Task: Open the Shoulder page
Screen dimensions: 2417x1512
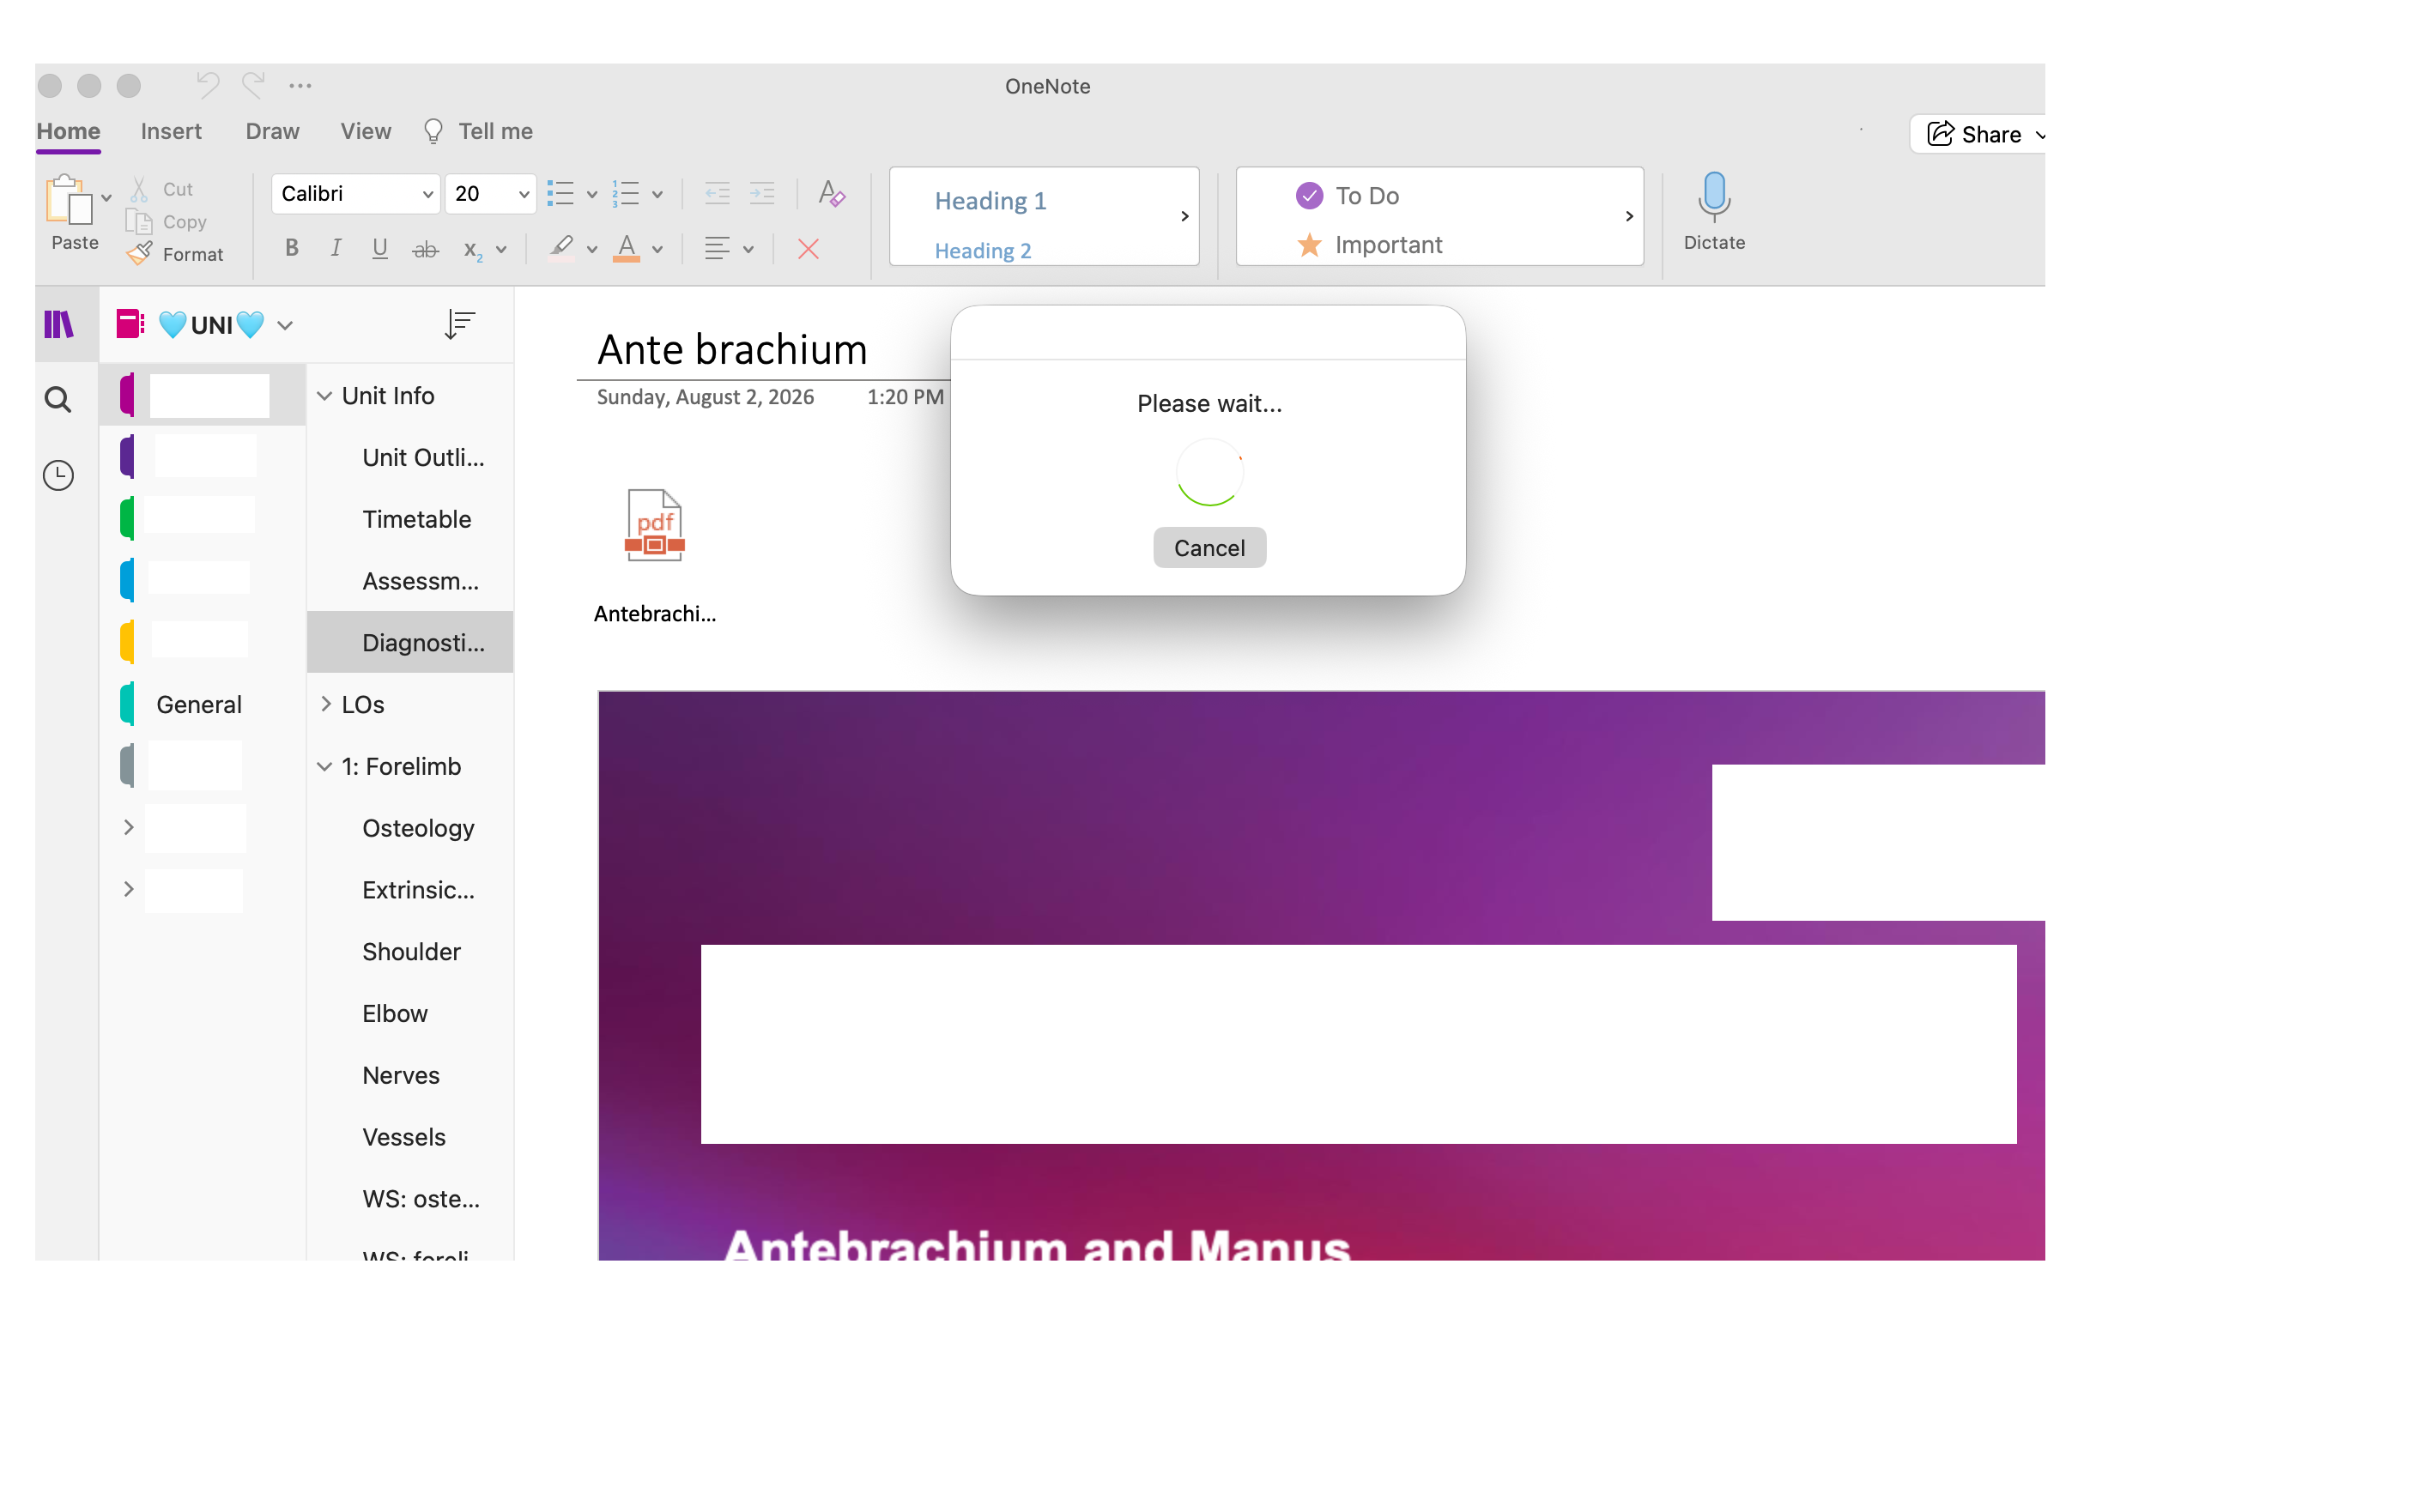Action: click(411, 952)
